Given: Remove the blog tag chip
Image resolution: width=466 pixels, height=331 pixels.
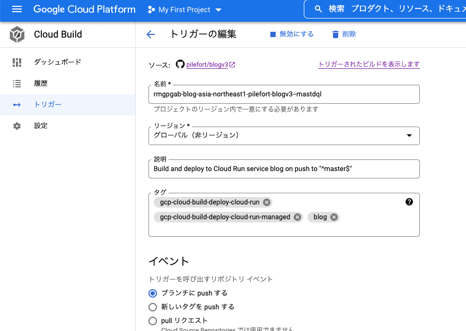Looking at the screenshot, I should pos(333,217).
